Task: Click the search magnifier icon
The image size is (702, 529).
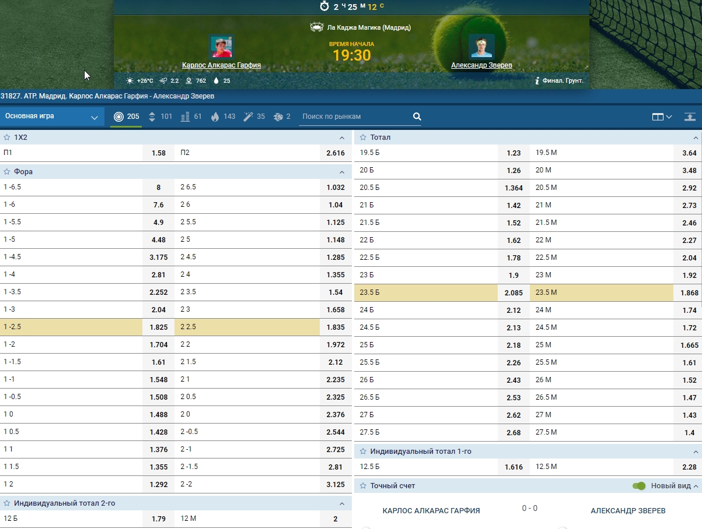Action: coord(417,117)
